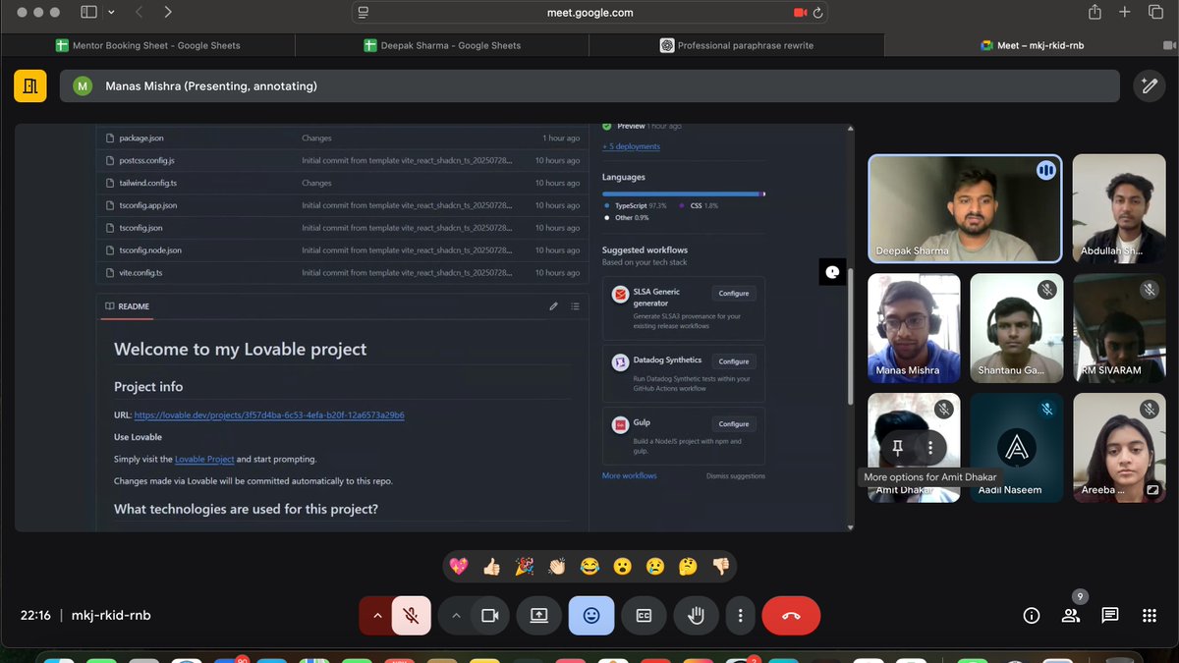Send party popper reaction
1179x663 pixels.
525,566
